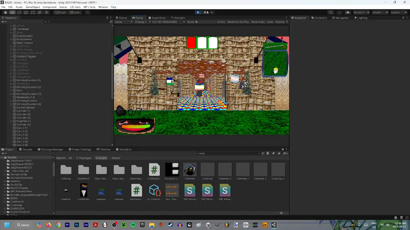
Task: Select the Scale tool in the toolbar
Action: click(26, 12)
